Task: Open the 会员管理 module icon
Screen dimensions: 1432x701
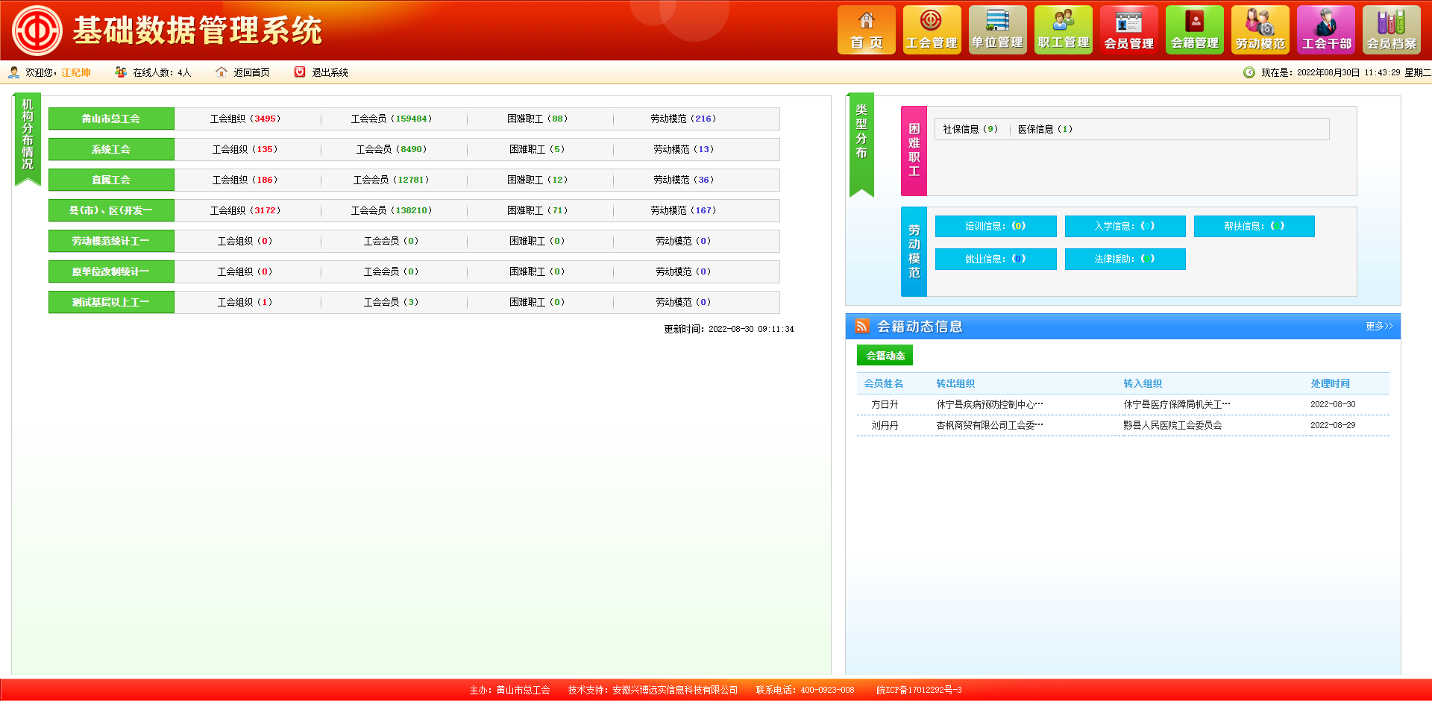Action: point(1128,31)
